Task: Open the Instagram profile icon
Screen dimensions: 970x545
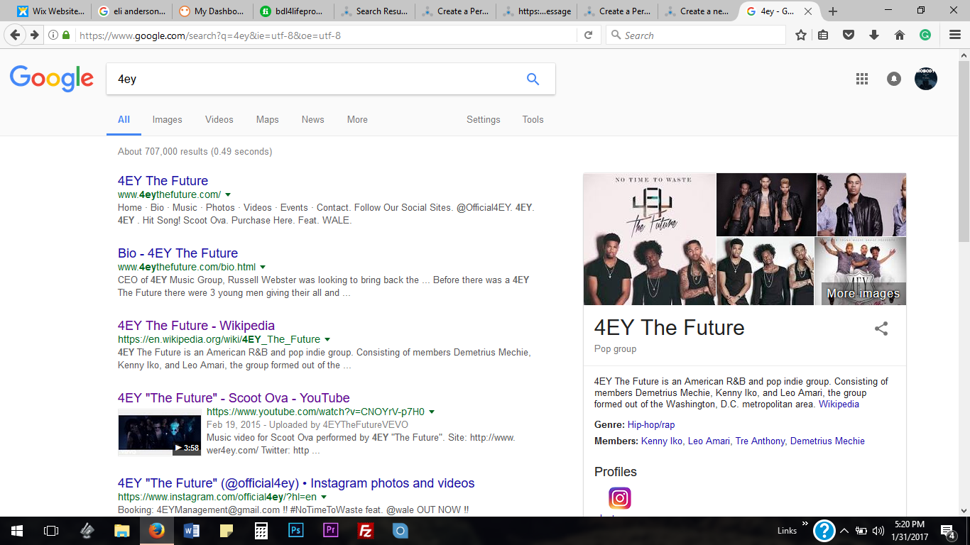Action: [x=619, y=498]
